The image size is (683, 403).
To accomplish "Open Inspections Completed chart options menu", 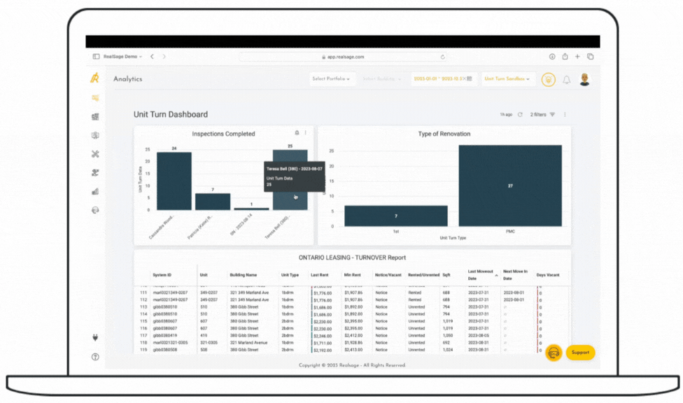I will coord(305,133).
